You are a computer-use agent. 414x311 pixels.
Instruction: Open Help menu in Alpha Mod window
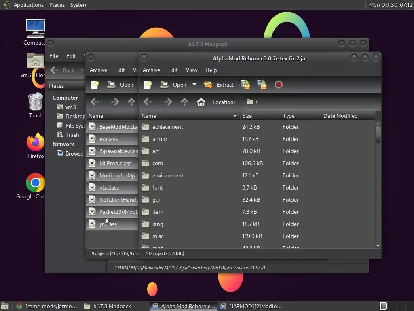[x=211, y=70]
